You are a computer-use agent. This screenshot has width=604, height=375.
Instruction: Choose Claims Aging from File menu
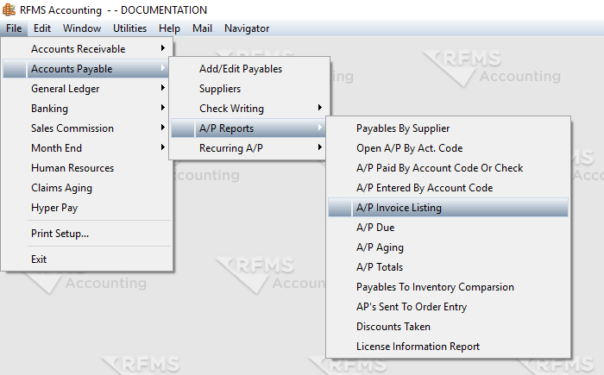point(87,188)
